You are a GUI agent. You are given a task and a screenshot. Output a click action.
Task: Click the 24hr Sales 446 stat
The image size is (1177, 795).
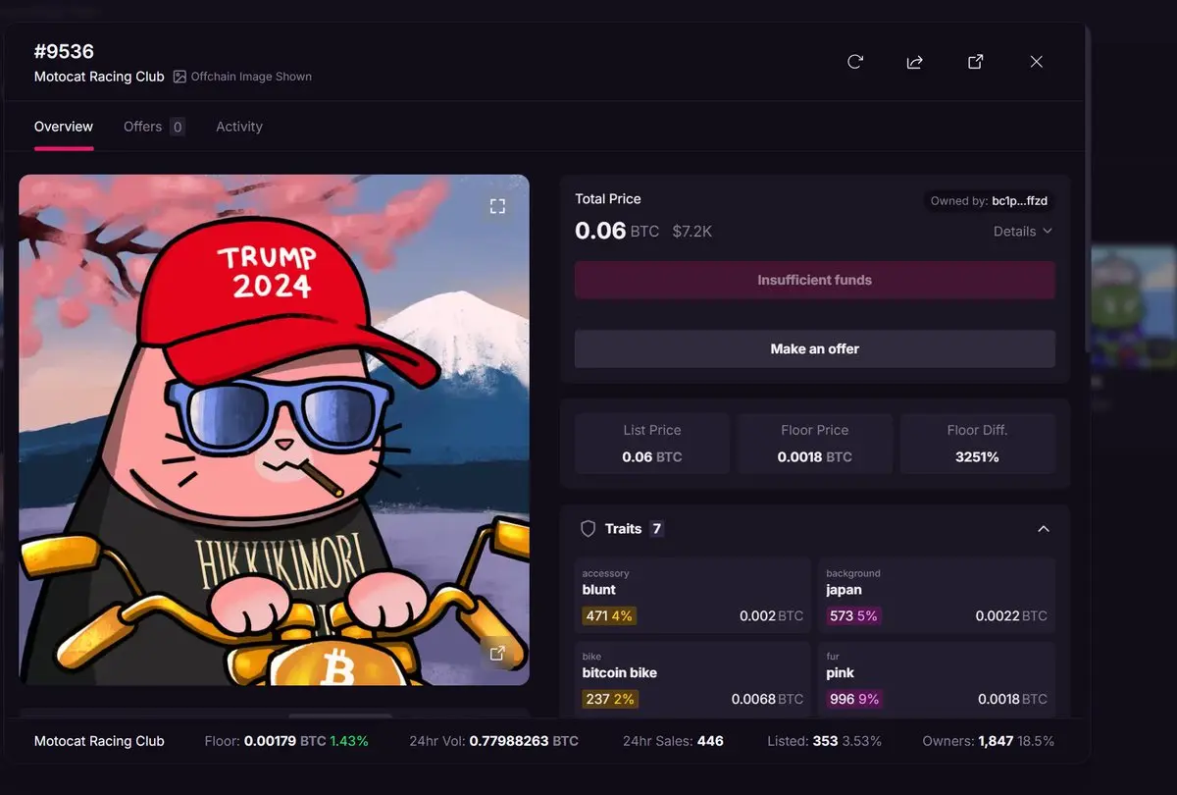[x=673, y=741]
